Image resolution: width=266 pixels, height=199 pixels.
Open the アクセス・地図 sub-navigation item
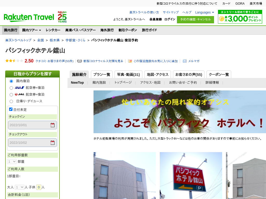pos(150,83)
